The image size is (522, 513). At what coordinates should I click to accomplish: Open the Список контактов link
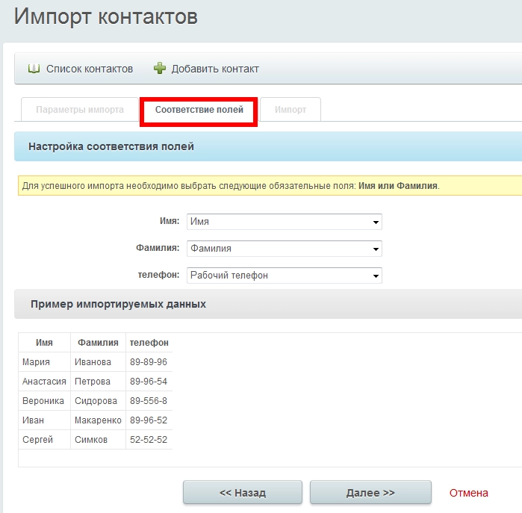click(90, 69)
